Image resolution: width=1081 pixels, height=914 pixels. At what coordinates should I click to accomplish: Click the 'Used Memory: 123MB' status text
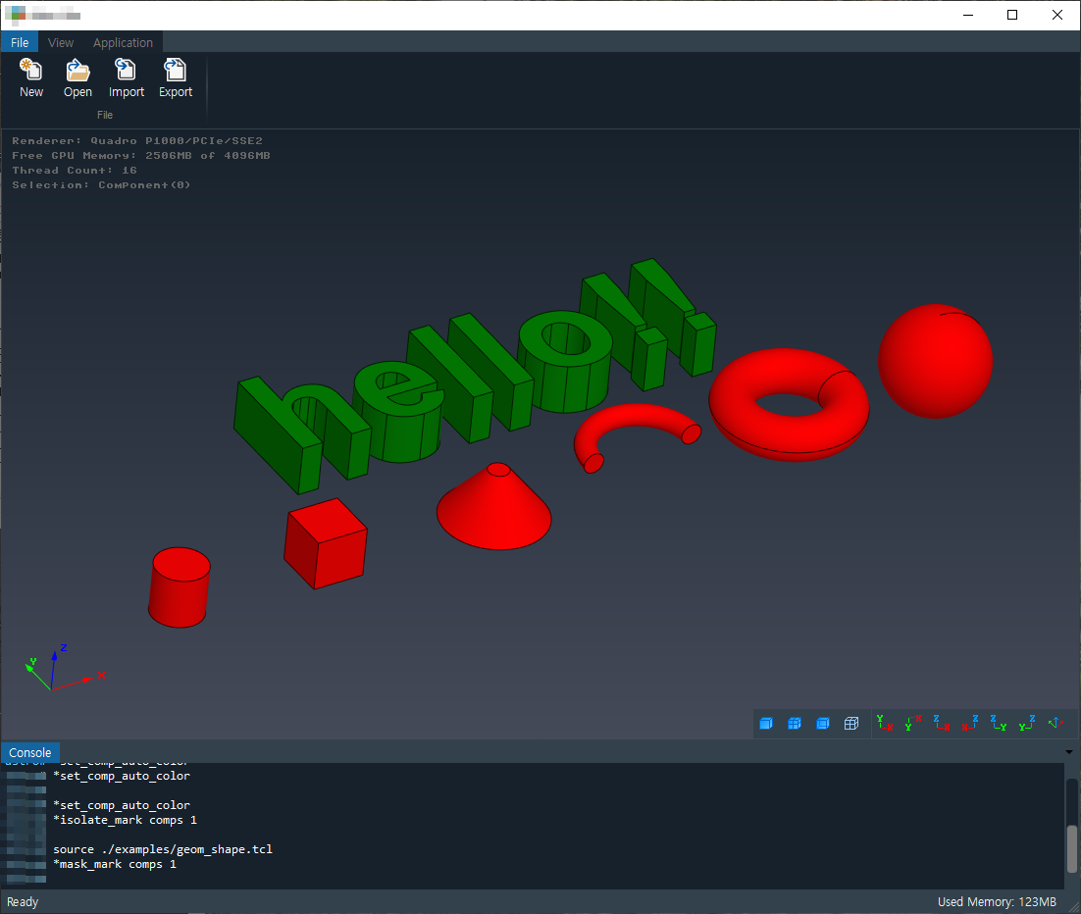tap(997, 901)
